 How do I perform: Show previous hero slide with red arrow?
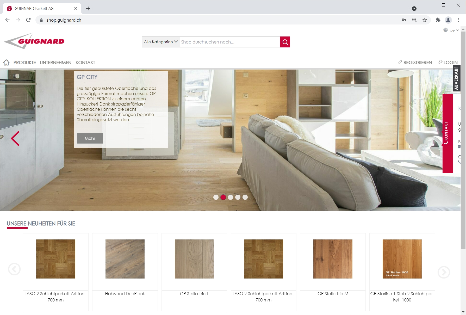pyautogui.click(x=15, y=138)
